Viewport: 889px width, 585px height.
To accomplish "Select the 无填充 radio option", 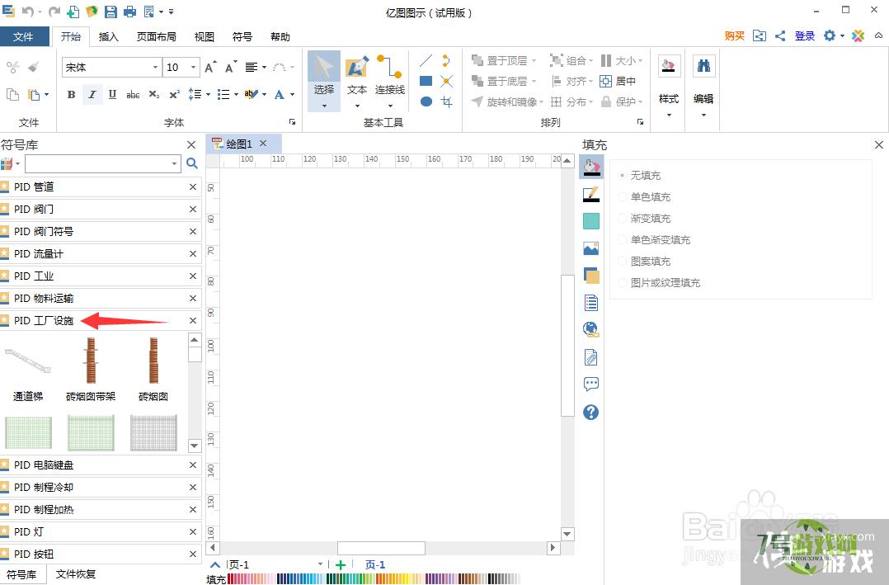I will click(x=623, y=175).
